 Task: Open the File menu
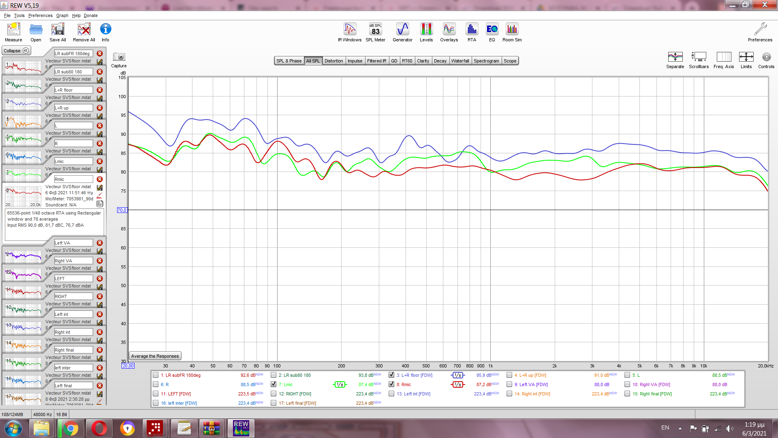click(7, 15)
